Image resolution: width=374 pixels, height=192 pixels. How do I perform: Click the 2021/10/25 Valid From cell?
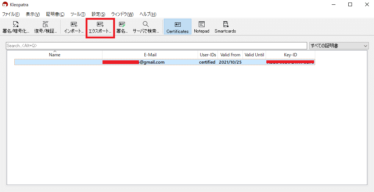pos(230,62)
